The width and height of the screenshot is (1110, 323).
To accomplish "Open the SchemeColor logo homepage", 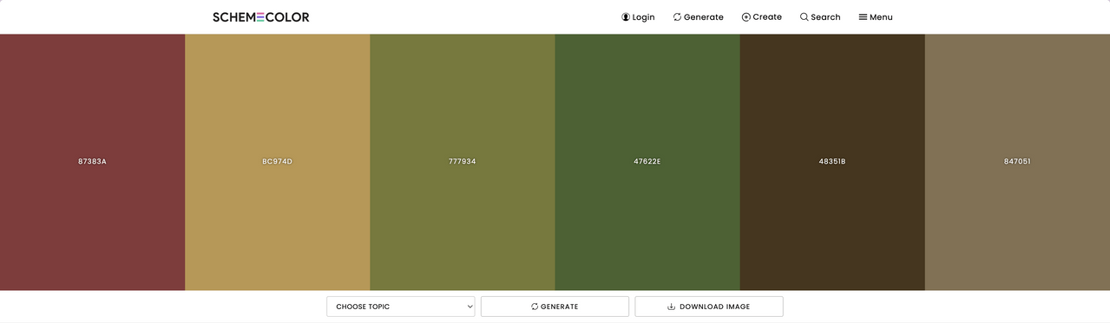I will [x=261, y=17].
